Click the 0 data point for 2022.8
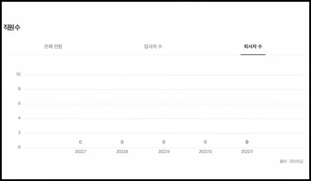311x181 pixels. 122,142
